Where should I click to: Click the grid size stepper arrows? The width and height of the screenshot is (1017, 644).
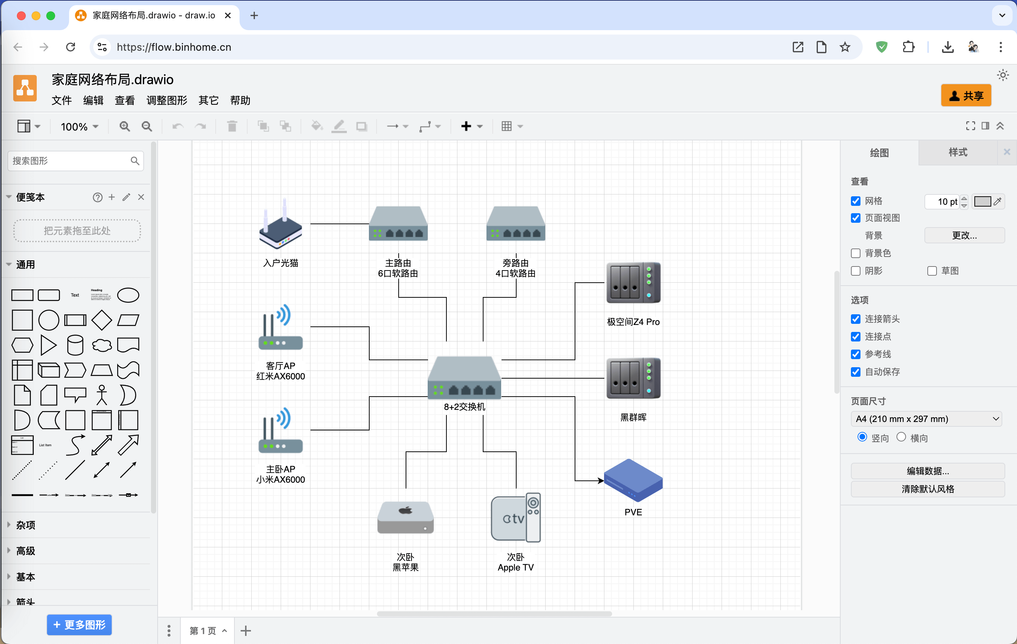964,201
